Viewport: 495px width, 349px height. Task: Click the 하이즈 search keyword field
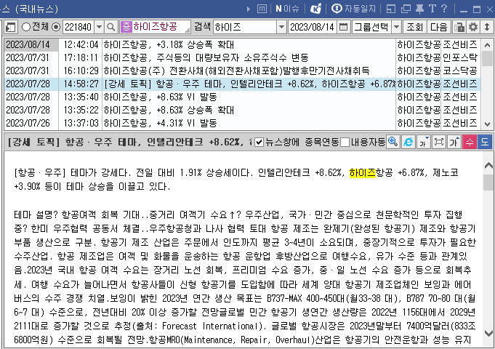tap(245, 27)
